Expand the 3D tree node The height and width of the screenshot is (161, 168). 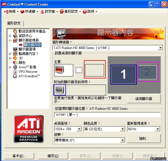point(10,58)
